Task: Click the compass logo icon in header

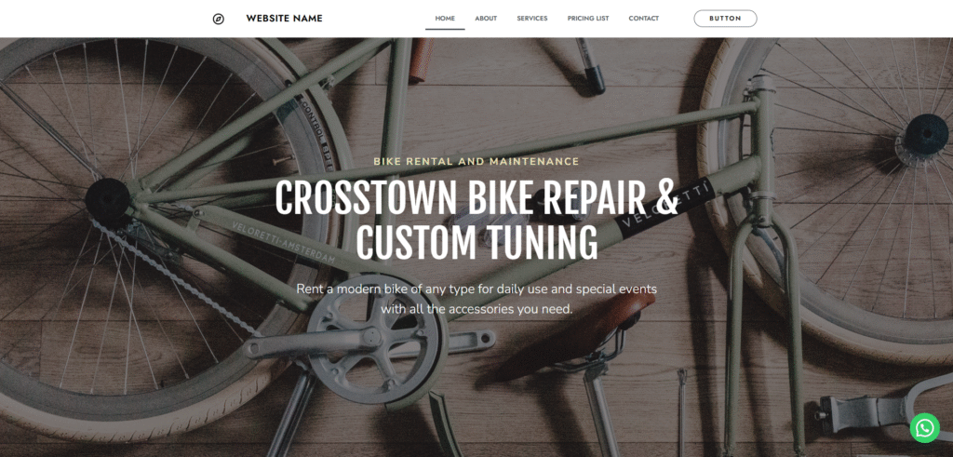Action: click(218, 19)
